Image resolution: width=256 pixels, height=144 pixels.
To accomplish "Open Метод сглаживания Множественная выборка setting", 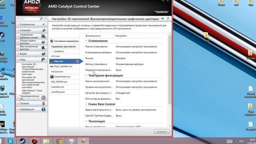I will click(x=130, y=64).
